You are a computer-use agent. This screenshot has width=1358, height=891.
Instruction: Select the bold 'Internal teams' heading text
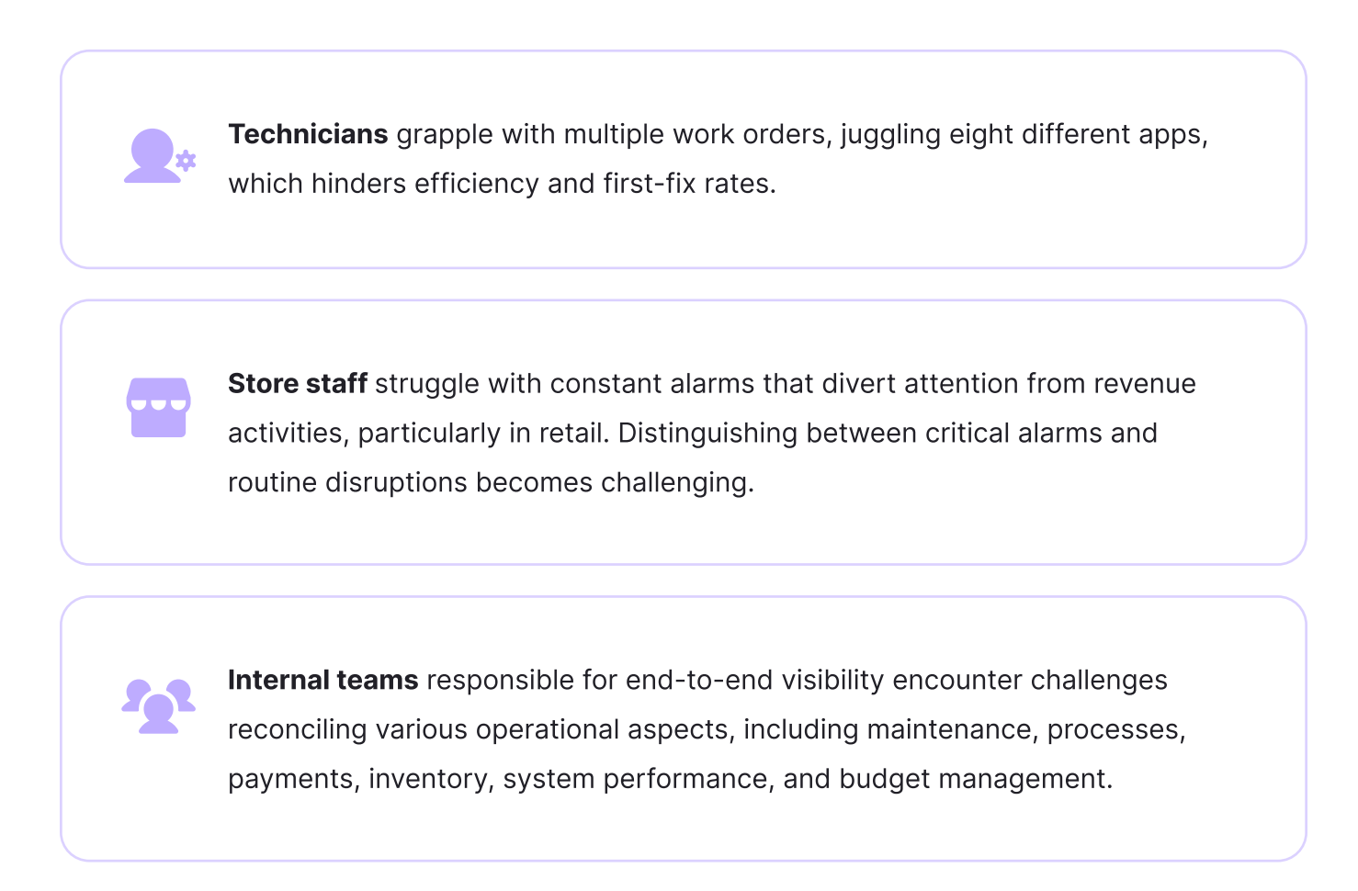click(x=323, y=680)
